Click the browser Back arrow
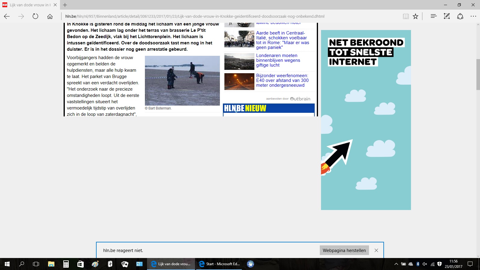The width and height of the screenshot is (480, 270). point(7,16)
